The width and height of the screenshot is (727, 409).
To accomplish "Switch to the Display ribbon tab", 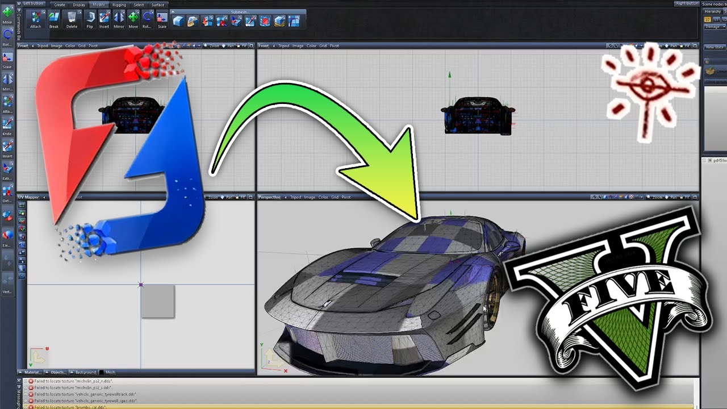I will [79, 5].
